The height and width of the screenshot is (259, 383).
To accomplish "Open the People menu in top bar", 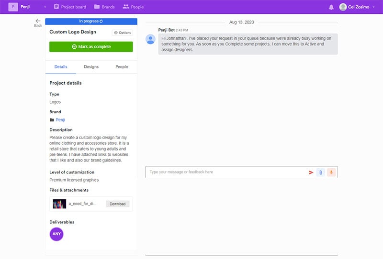I will click(133, 7).
